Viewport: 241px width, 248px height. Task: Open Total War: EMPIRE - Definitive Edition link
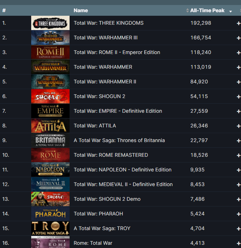pos(118,111)
